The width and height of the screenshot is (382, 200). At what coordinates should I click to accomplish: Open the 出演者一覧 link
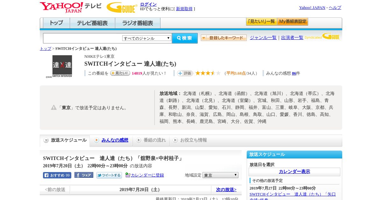[x=292, y=37]
